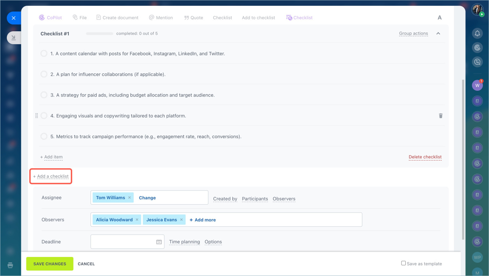Open the CoPilot tool in editor toolbar
The image size is (489, 276).
pyautogui.click(x=50, y=18)
